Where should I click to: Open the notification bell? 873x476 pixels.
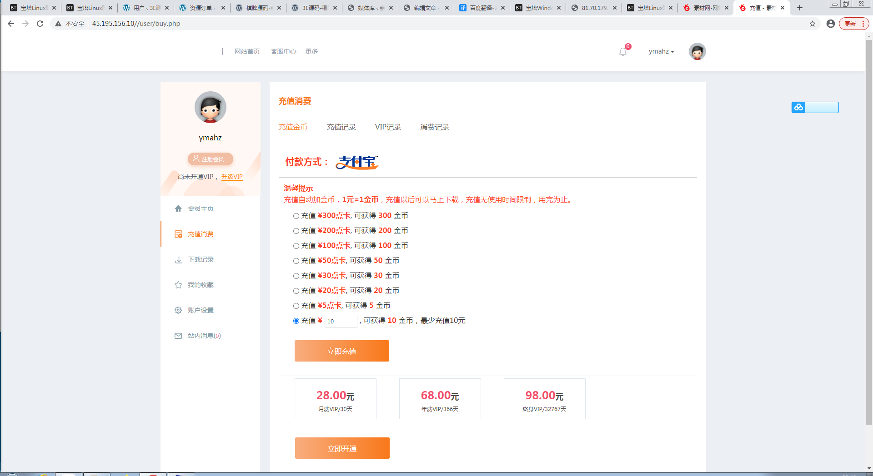click(622, 51)
